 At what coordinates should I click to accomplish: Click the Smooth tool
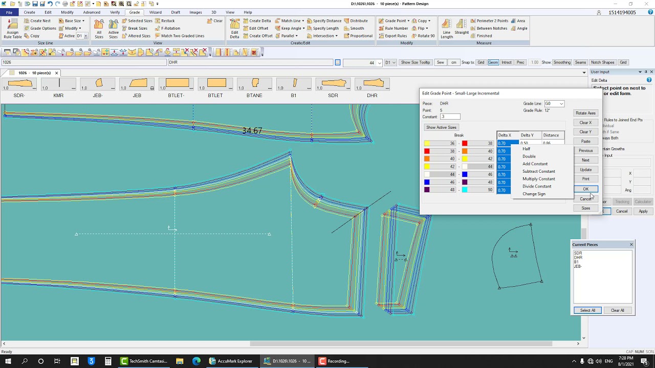tap(354, 28)
